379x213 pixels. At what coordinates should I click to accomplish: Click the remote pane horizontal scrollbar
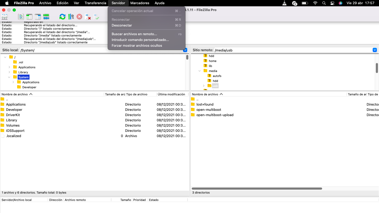pos(257,189)
